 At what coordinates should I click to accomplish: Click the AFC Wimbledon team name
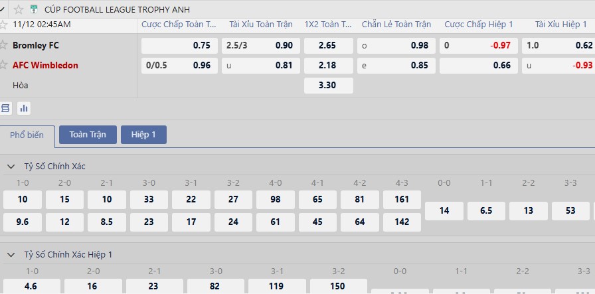pos(45,65)
